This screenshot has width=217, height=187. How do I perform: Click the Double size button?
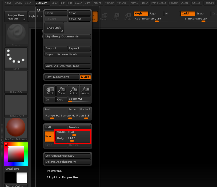coord(79,127)
